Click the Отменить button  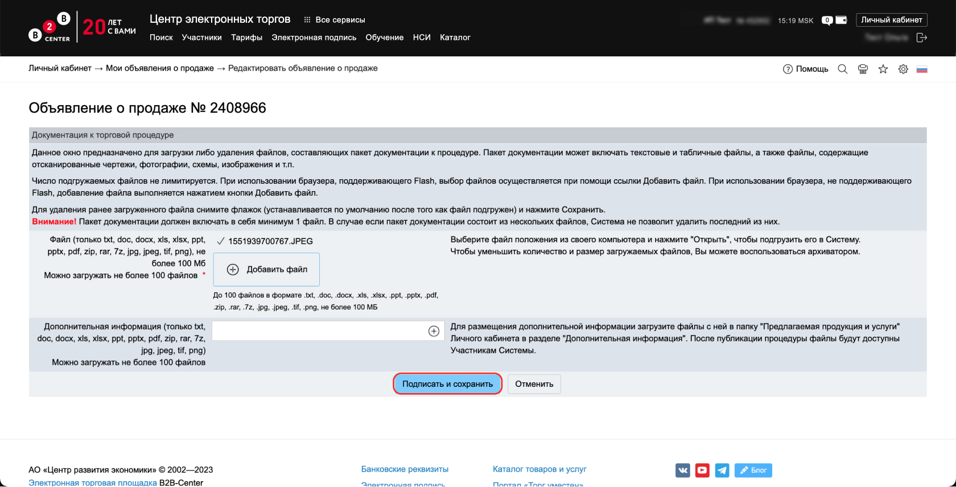pos(534,384)
